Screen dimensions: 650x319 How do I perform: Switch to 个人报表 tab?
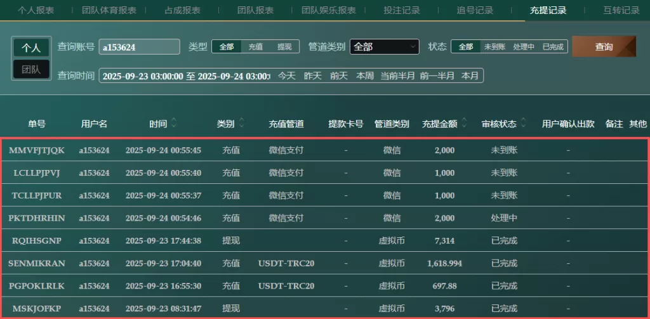coord(36,10)
